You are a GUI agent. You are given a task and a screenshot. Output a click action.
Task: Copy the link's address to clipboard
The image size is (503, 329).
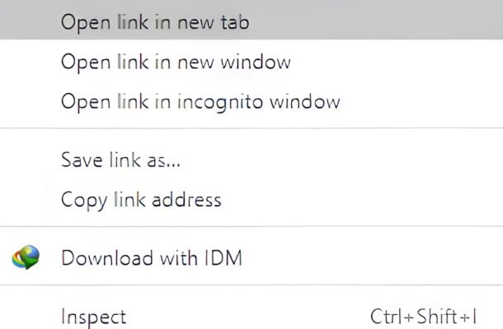tap(141, 199)
